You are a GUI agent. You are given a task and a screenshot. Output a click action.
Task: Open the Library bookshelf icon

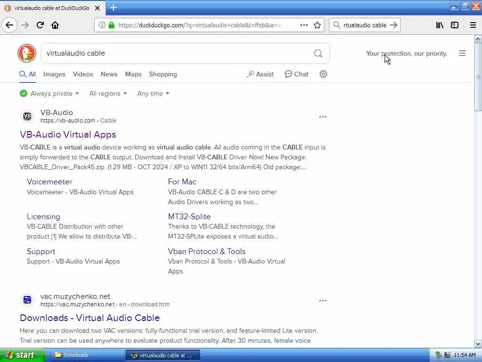[440, 25]
